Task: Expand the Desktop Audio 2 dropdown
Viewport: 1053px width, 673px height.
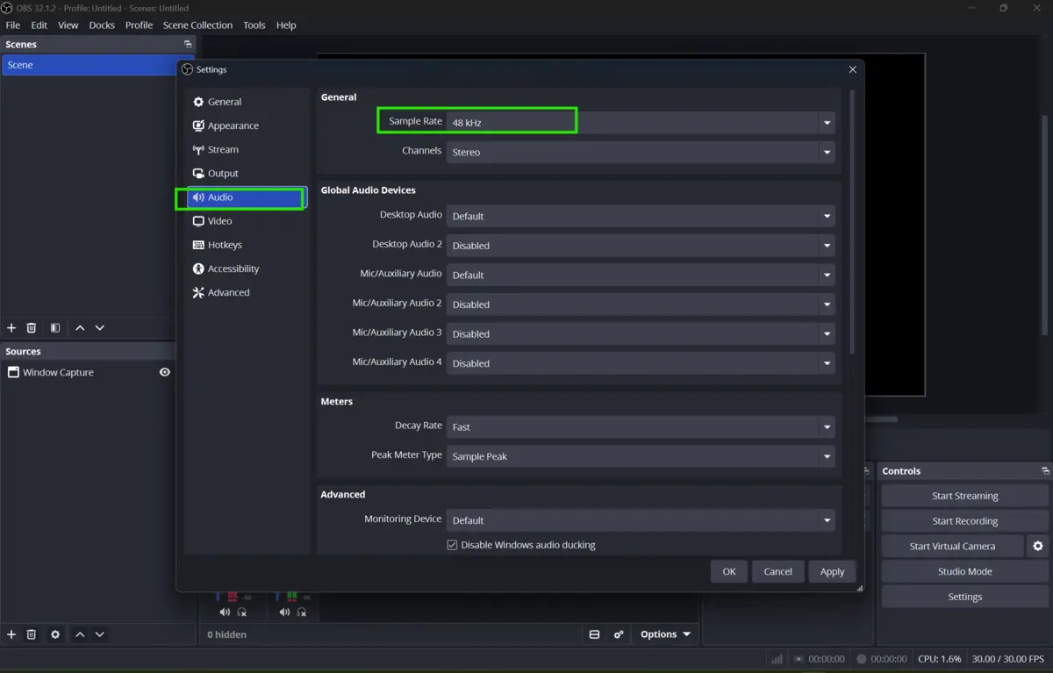Action: (x=641, y=246)
